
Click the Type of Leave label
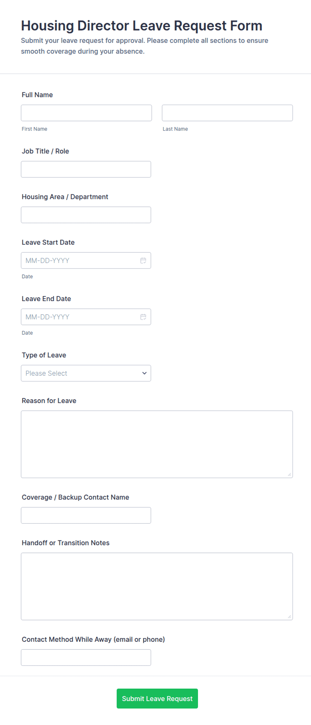[x=44, y=355]
